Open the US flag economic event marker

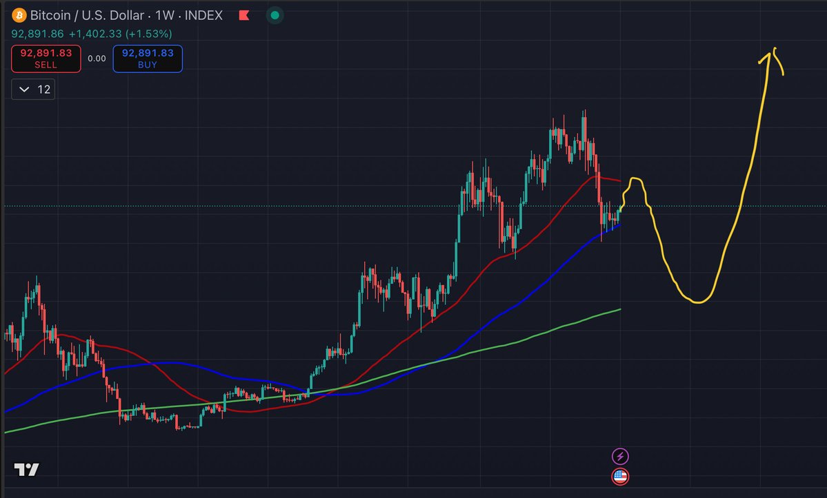[x=620, y=477]
